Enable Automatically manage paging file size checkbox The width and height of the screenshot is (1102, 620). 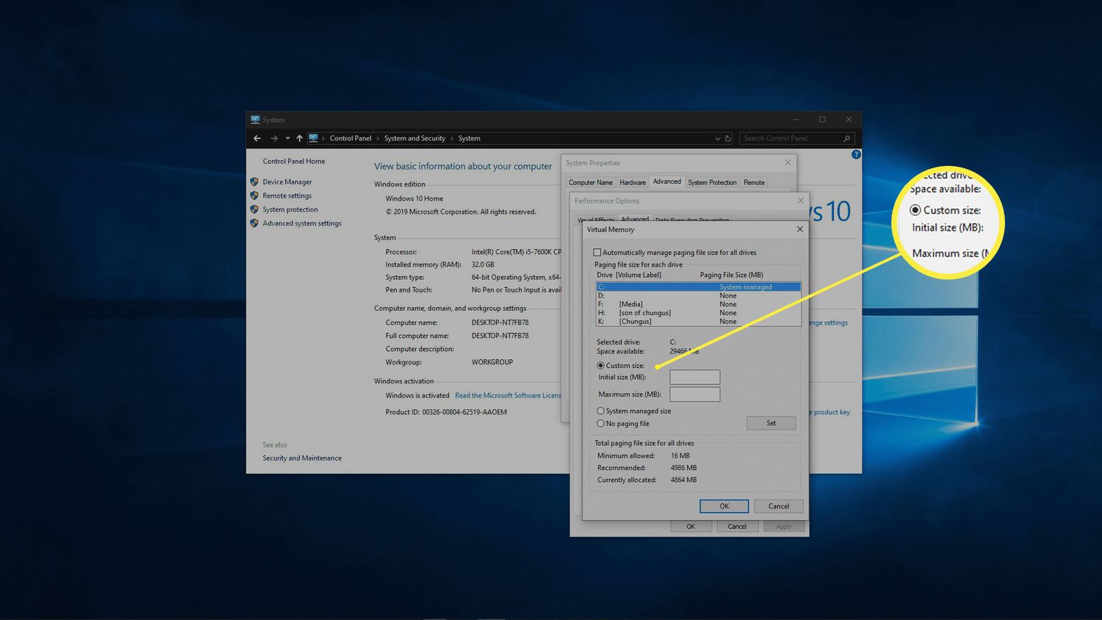tap(597, 253)
